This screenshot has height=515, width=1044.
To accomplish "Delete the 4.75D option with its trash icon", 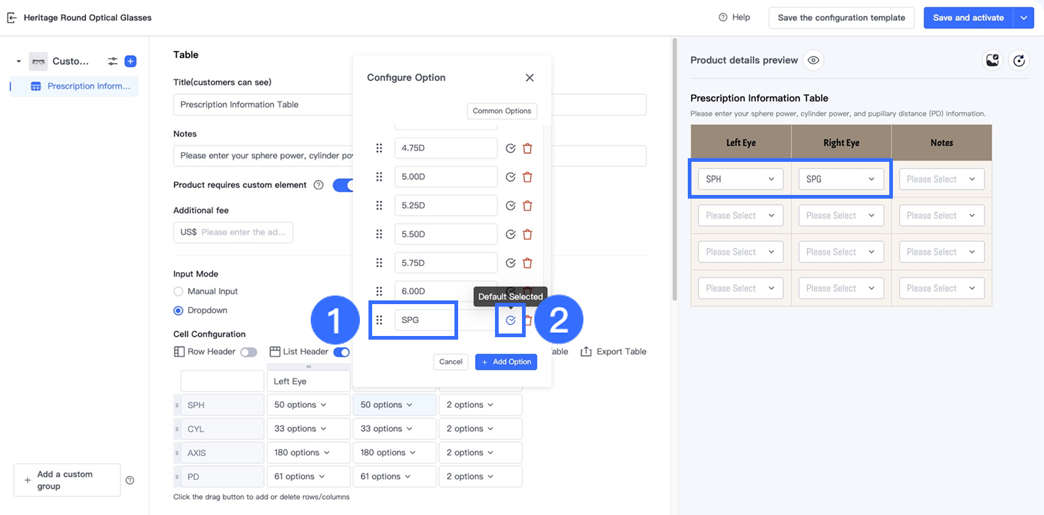I will pyautogui.click(x=528, y=148).
